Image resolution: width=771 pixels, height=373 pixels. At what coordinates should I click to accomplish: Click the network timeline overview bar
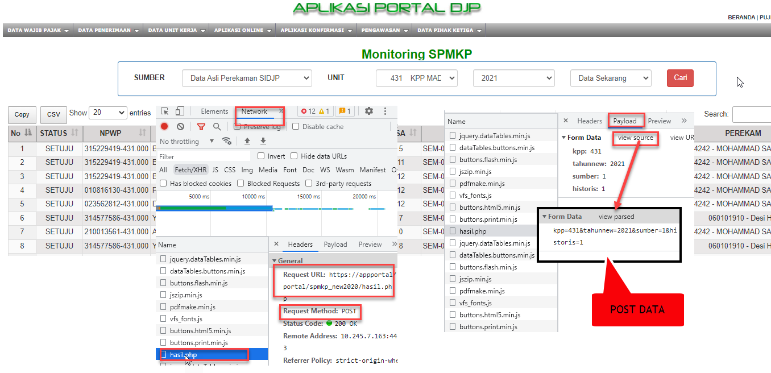pos(270,209)
